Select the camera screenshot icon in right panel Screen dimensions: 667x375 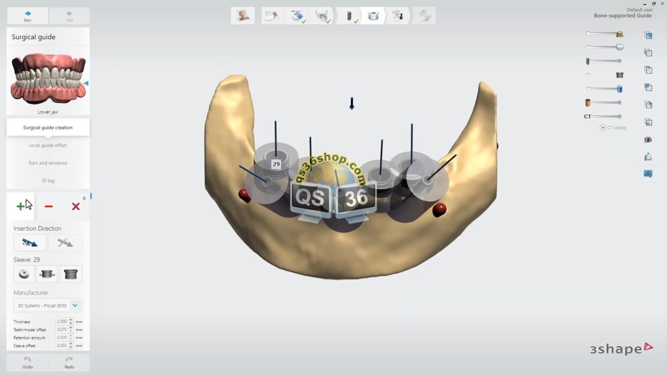pos(648,139)
